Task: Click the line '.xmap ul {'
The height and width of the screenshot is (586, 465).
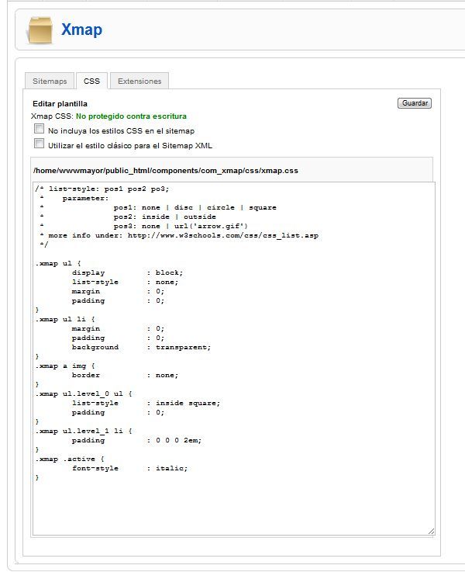Action: pos(58,263)
